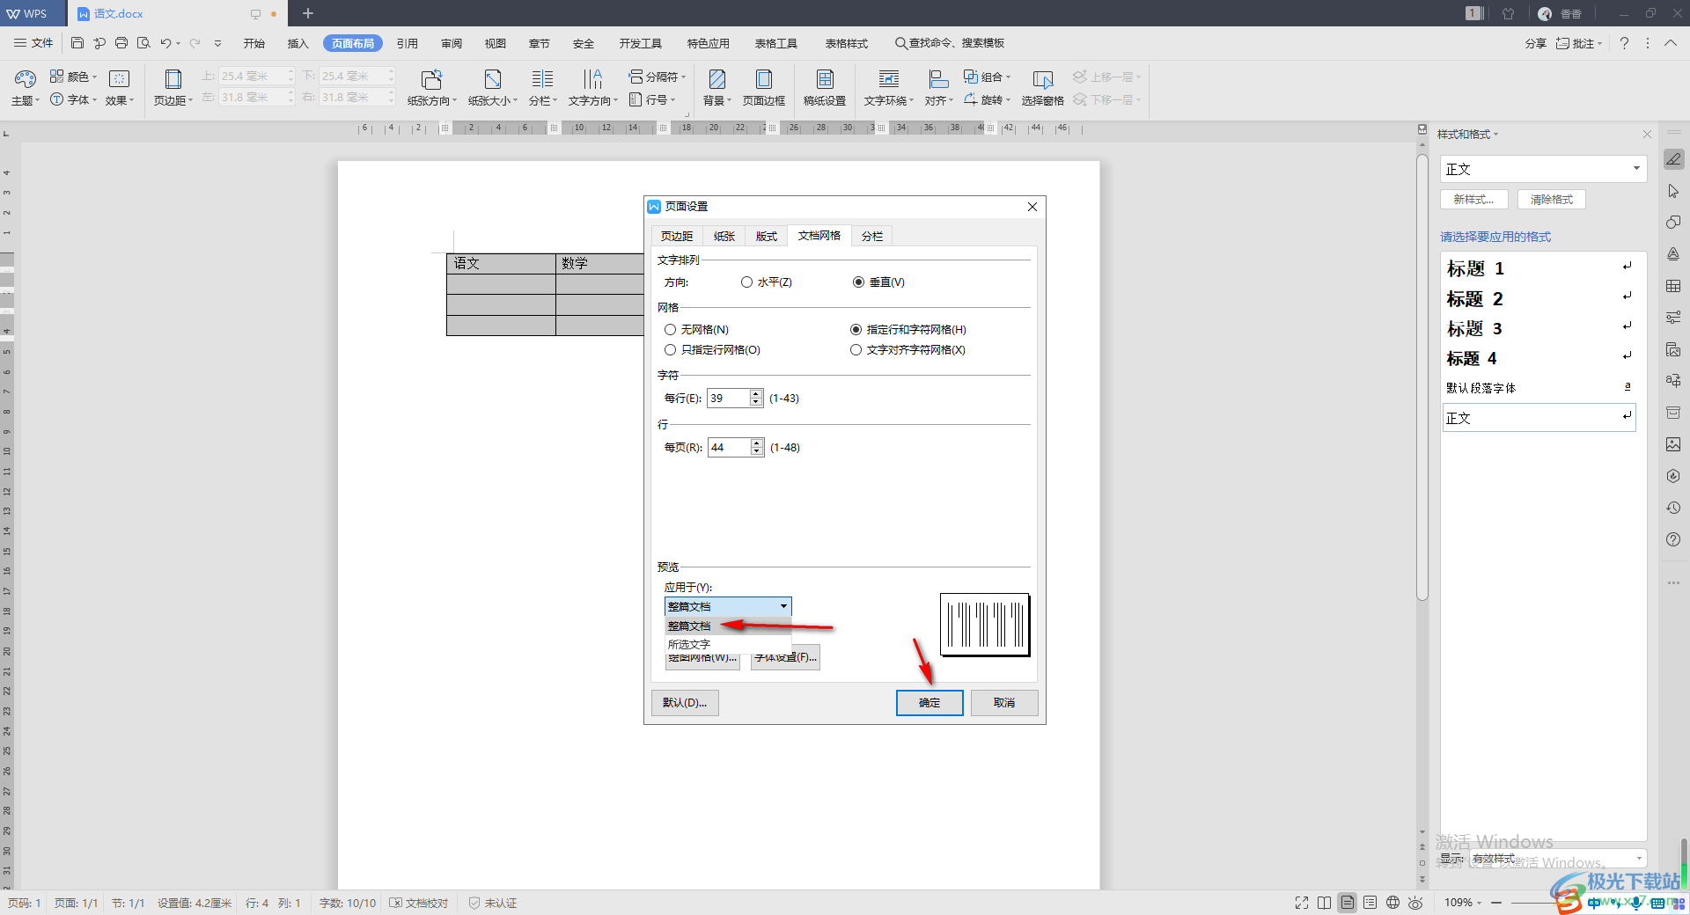
Task: Open the Selection Pane (选择窗格)
Action: [x=1043, y=88]
